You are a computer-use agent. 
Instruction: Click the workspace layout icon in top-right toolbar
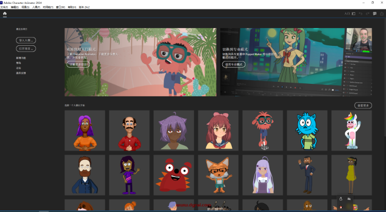[x=353, y=14]
